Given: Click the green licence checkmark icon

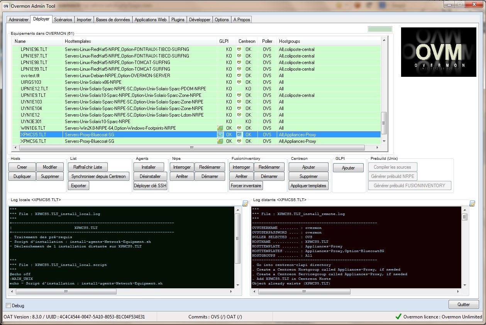Looking at the screenshot, I should [x=398, y=317].
